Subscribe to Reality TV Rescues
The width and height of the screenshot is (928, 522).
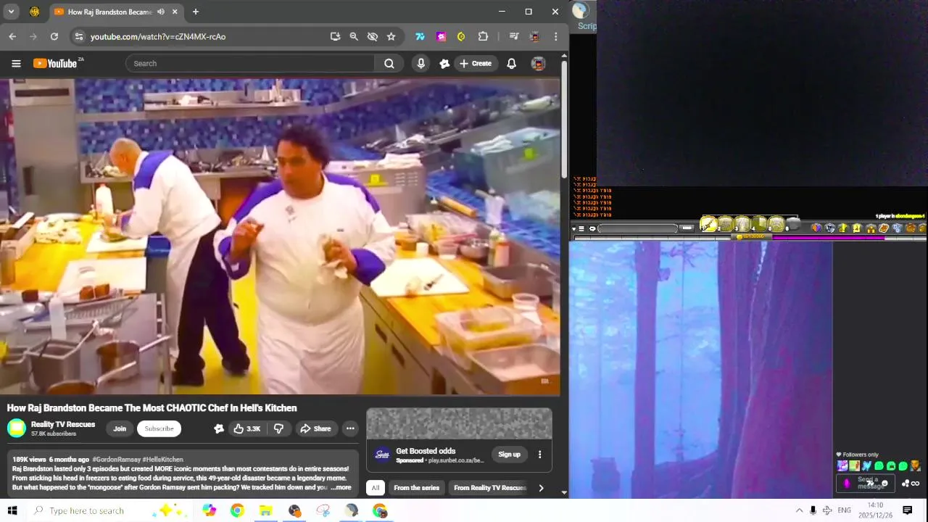[x=159, y=428]
